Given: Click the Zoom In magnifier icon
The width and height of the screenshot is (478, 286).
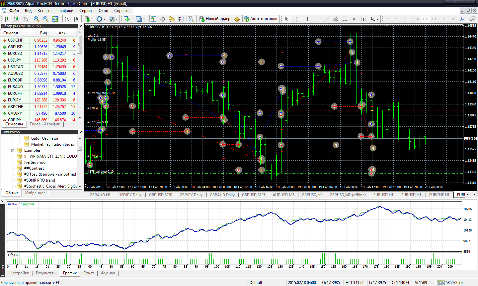Looking at the screenshot, I should 37,19.
